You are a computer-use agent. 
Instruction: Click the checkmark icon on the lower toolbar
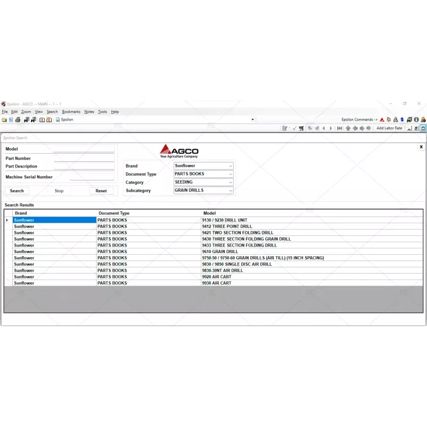click(295, 128)
